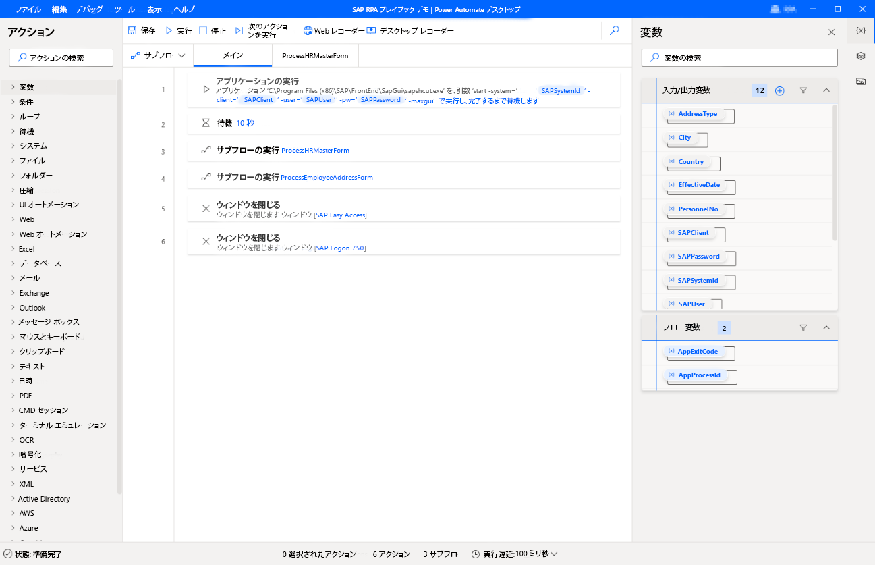This screenshot has height=565, width=875.
Task: Expand the Active Directory action group
Action: click(13, 499)
